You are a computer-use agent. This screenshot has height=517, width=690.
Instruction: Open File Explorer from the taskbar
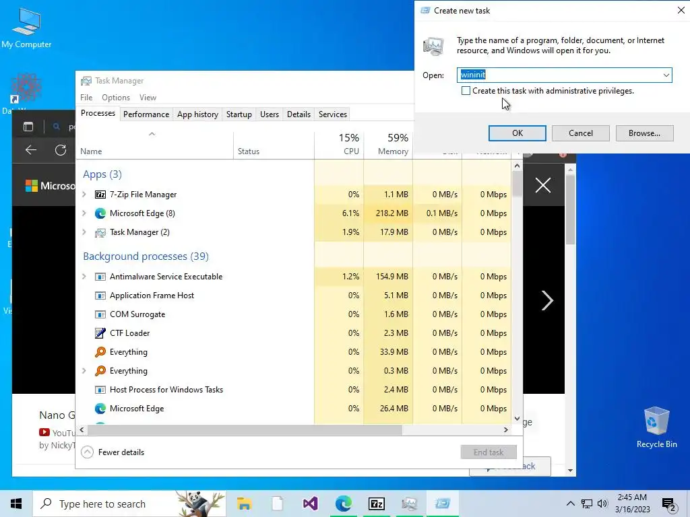point(244,504)
